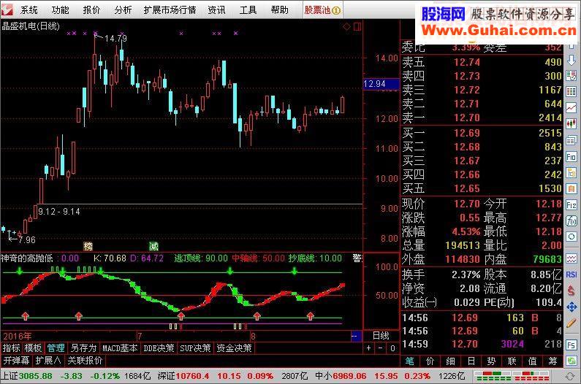Screen dimensions: 581x384
Task: Select the candlestick chart icon in sidebar
Action: coord(571,123)
